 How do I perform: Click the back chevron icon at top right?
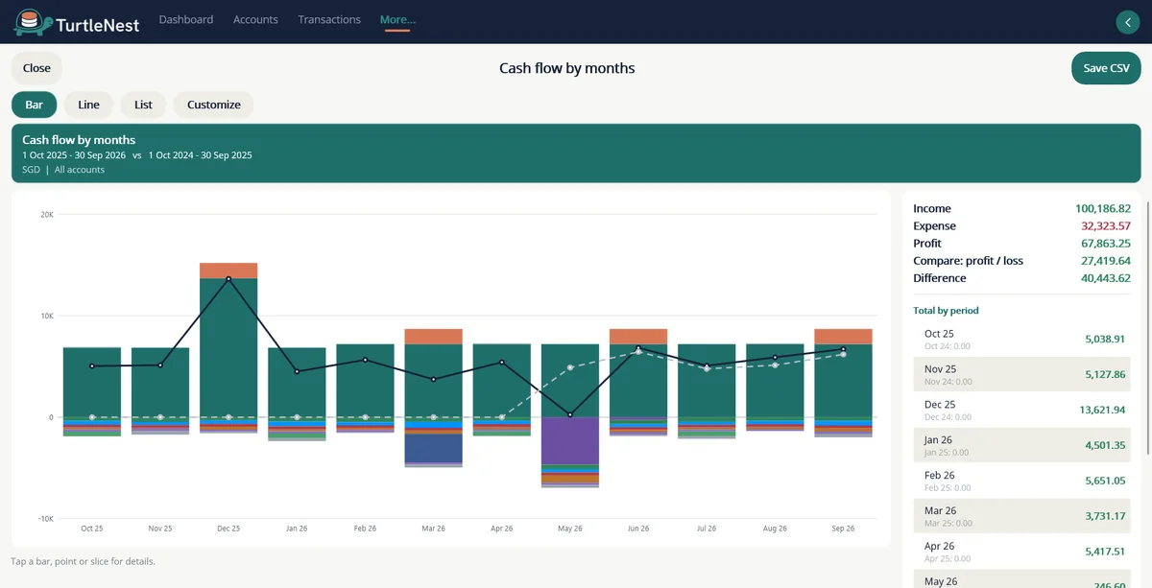1127,22
